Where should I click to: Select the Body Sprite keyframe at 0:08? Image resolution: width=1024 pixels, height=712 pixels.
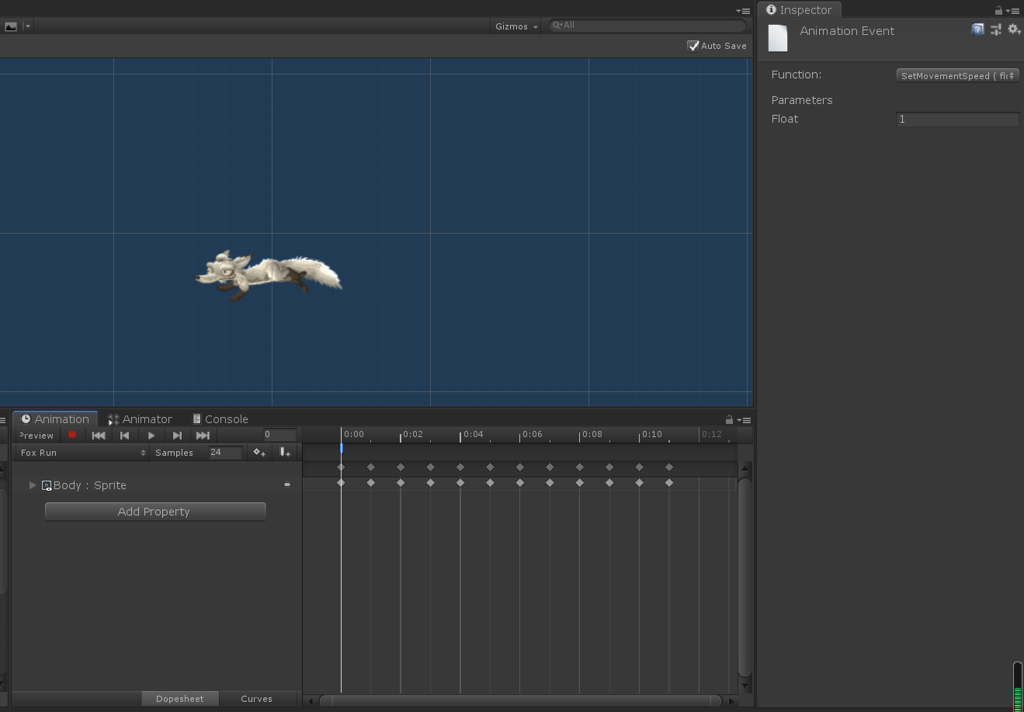point(580,483)
